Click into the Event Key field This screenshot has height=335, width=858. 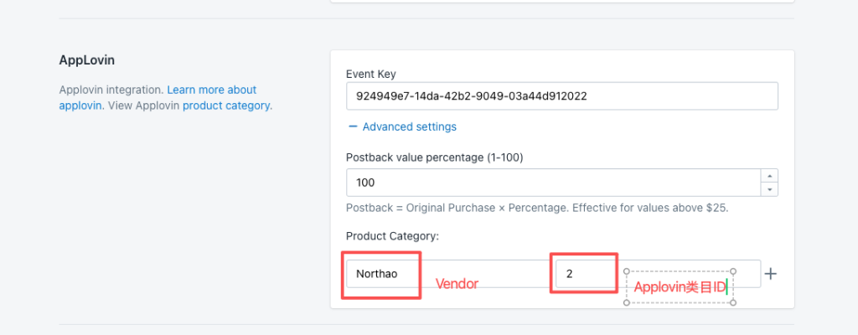pos(561,95)
